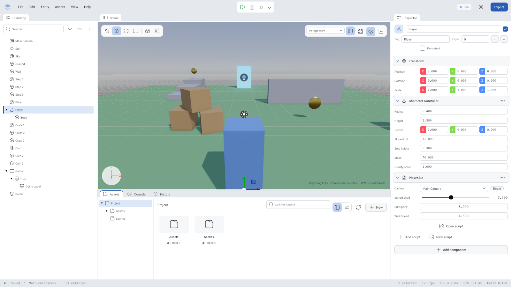
Task: Collapse the Player entity in the hierarchy
Action: tap(6, 110)
